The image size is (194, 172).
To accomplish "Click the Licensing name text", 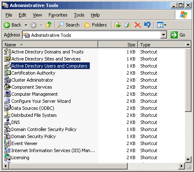I will coord(20,157).
